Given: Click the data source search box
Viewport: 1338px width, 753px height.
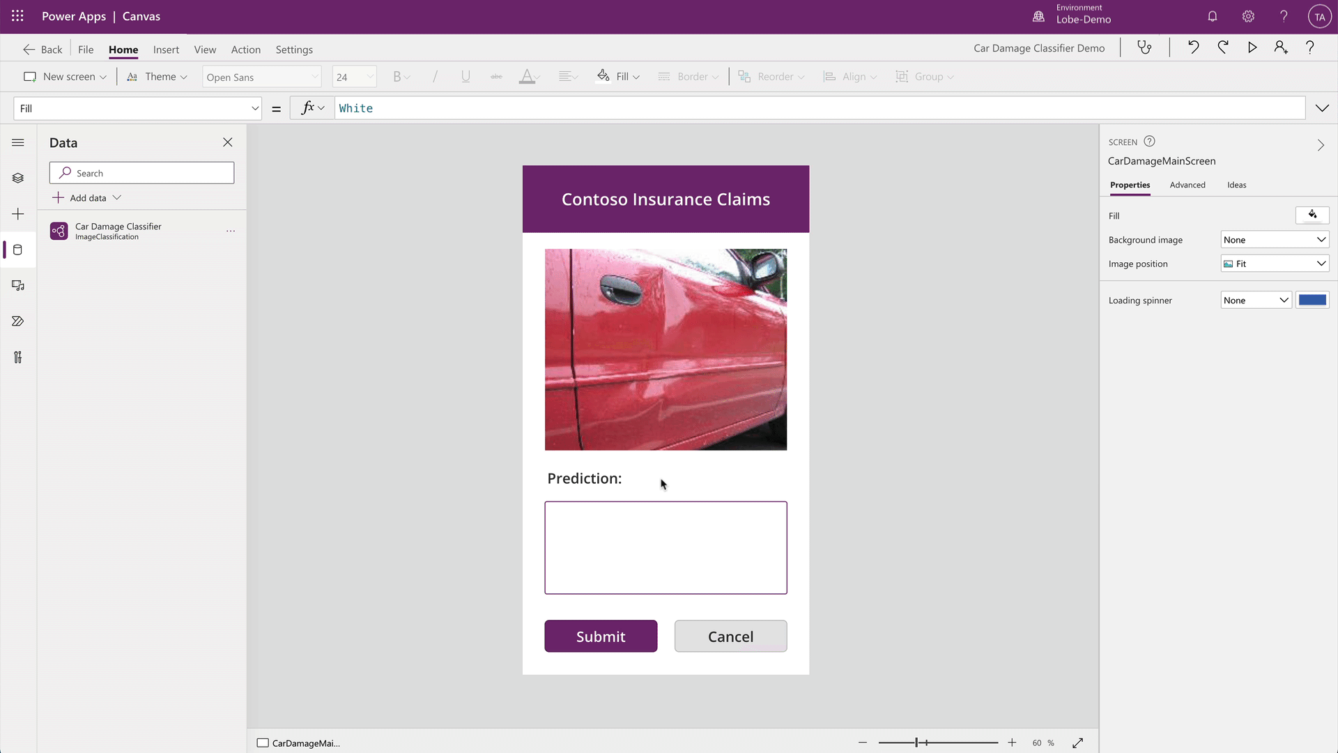Looking at the screenshot, I should coord(141,172).
